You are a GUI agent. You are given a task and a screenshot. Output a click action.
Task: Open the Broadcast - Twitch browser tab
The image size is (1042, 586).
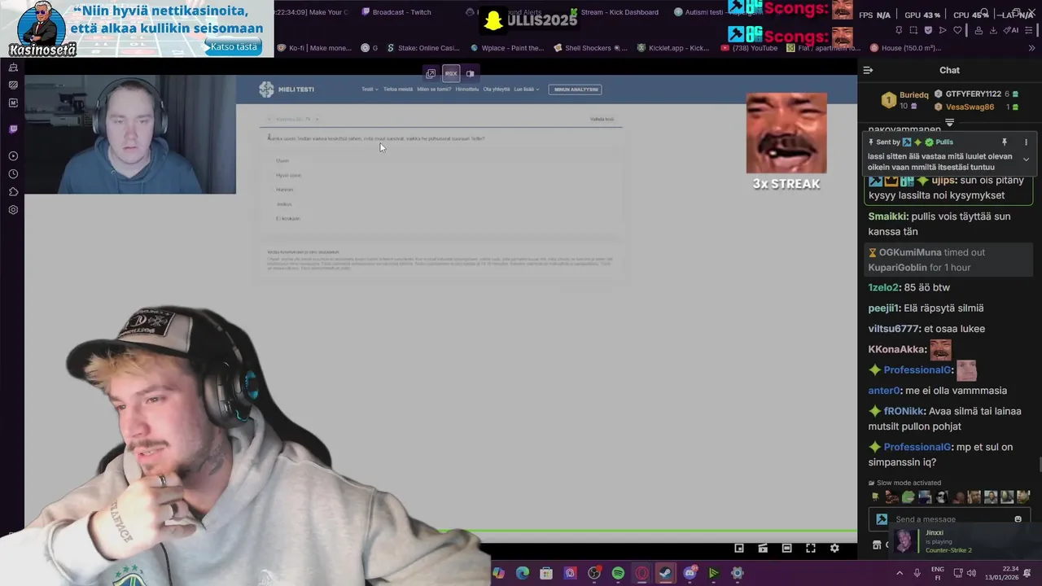coord(396,12)
